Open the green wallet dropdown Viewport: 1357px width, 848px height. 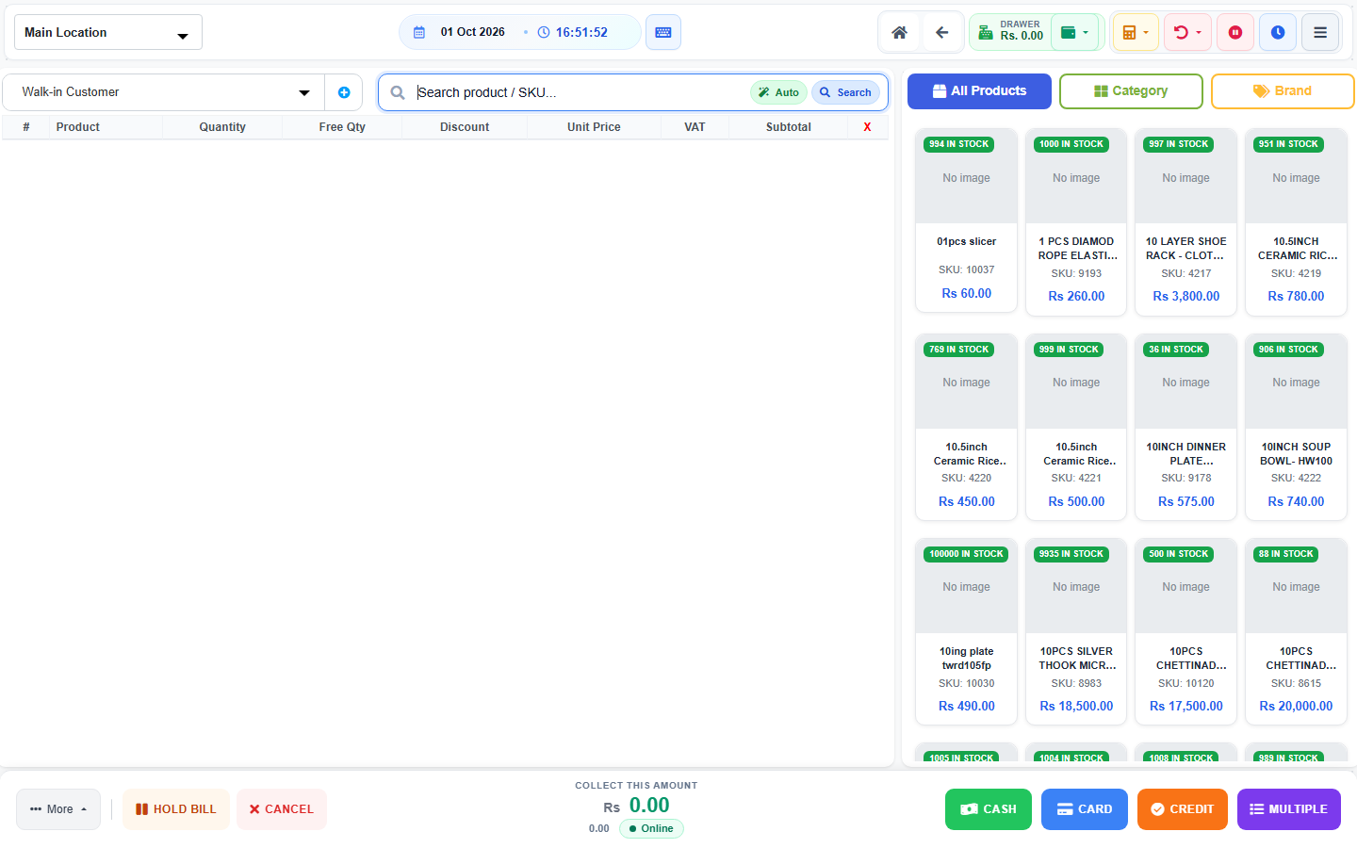(1074, 32)
